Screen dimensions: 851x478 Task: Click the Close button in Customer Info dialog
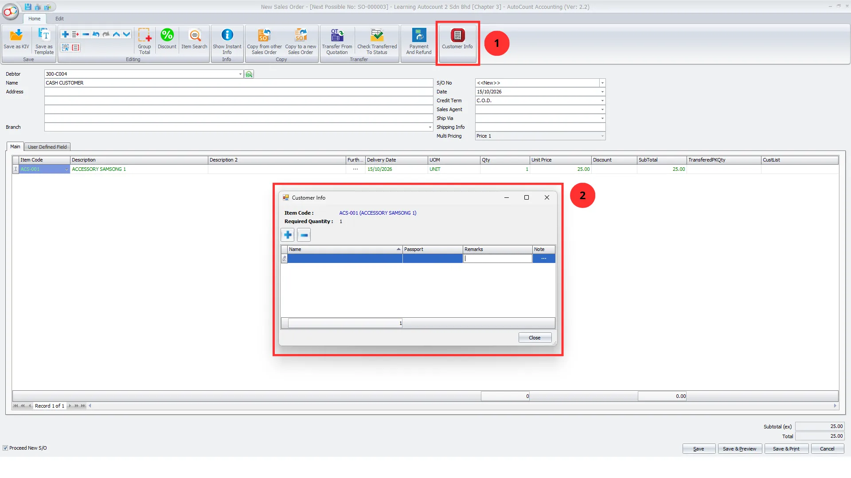(535, 338)
